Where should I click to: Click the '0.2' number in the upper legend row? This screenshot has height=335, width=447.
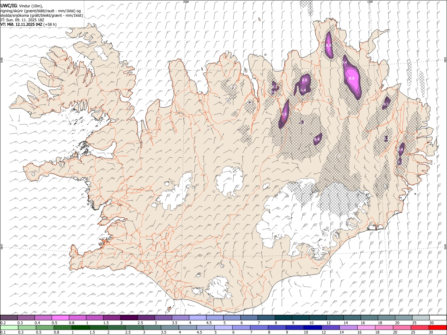click(2, 323)
